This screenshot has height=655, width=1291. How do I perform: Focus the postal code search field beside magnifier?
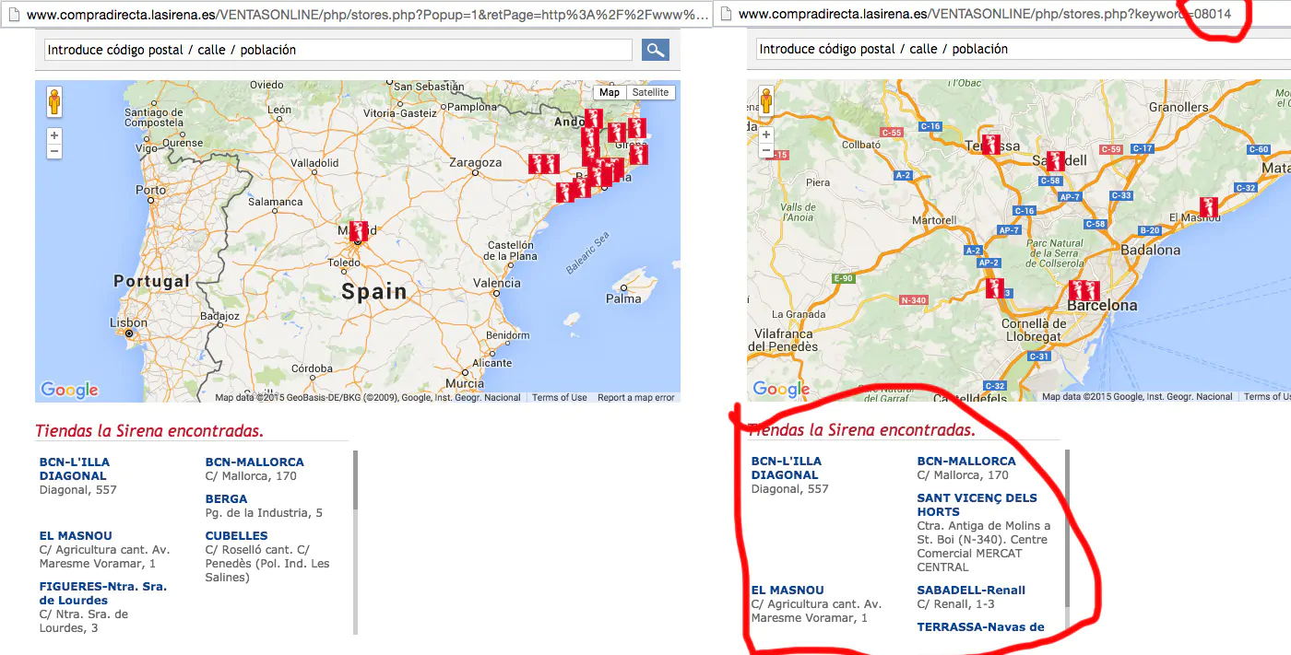338,50
